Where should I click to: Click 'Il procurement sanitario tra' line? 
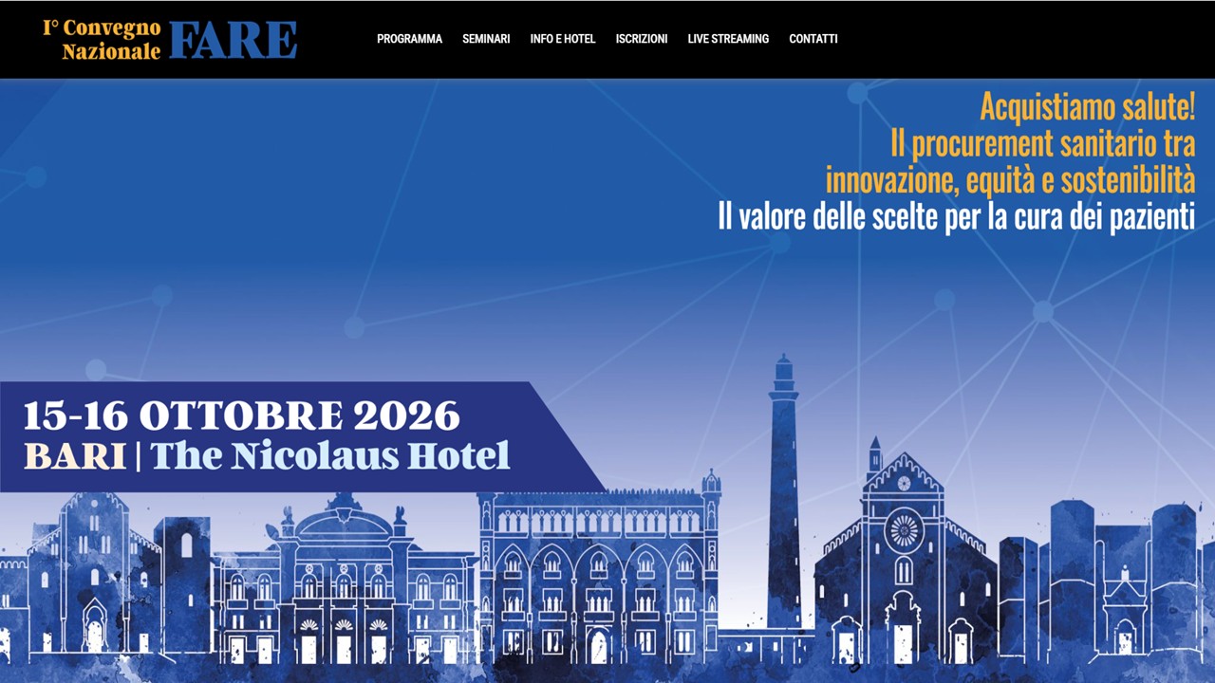1042,144
